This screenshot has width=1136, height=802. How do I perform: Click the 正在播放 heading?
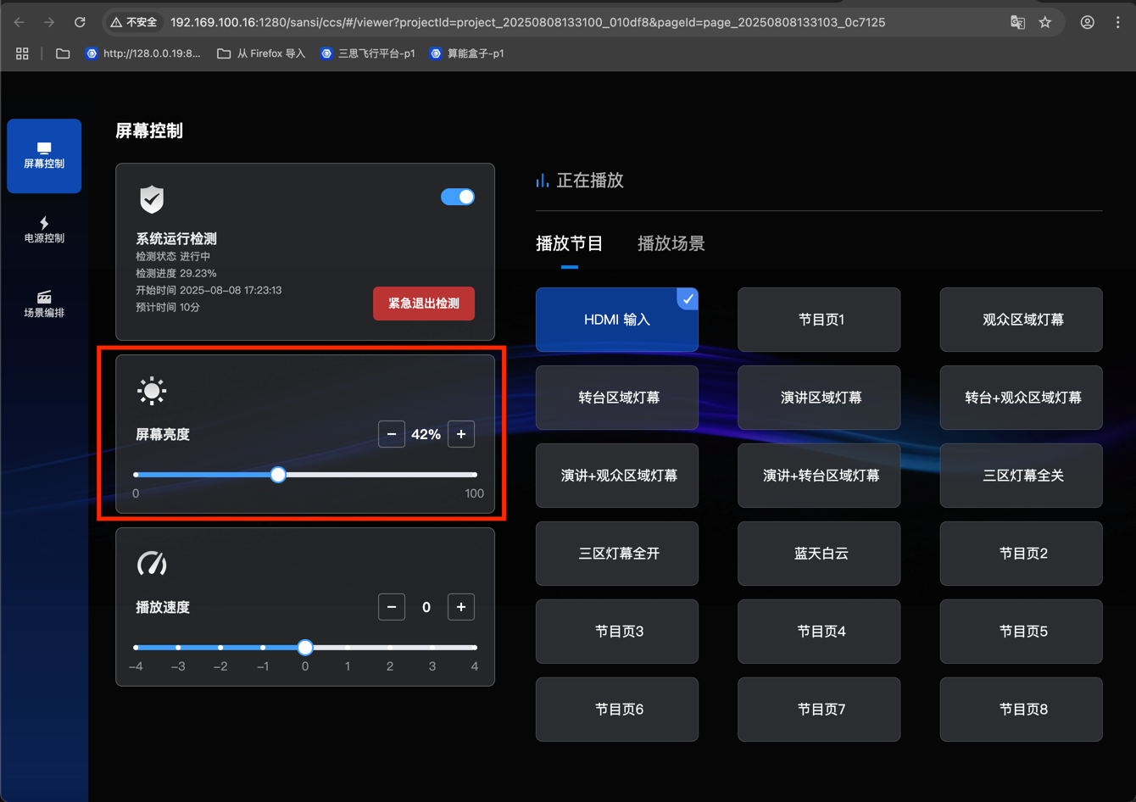click(590, 181)
